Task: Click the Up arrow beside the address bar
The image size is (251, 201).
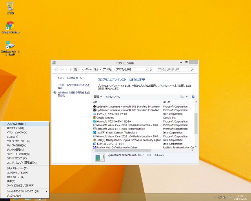Action: pos(71,69)
